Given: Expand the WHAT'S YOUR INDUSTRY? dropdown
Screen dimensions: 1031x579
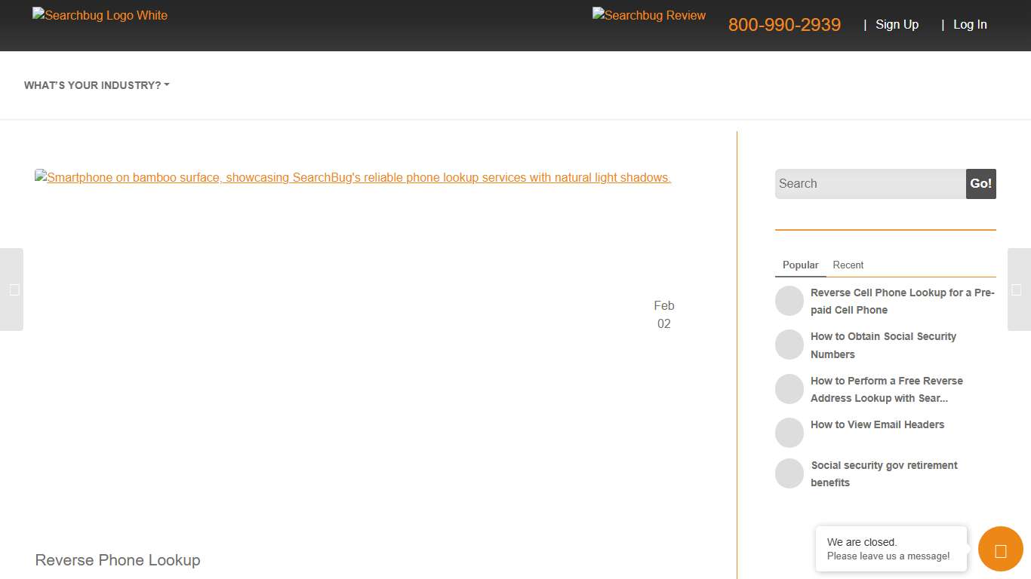Looking at the screenshot, I should (x=96, y=84).
